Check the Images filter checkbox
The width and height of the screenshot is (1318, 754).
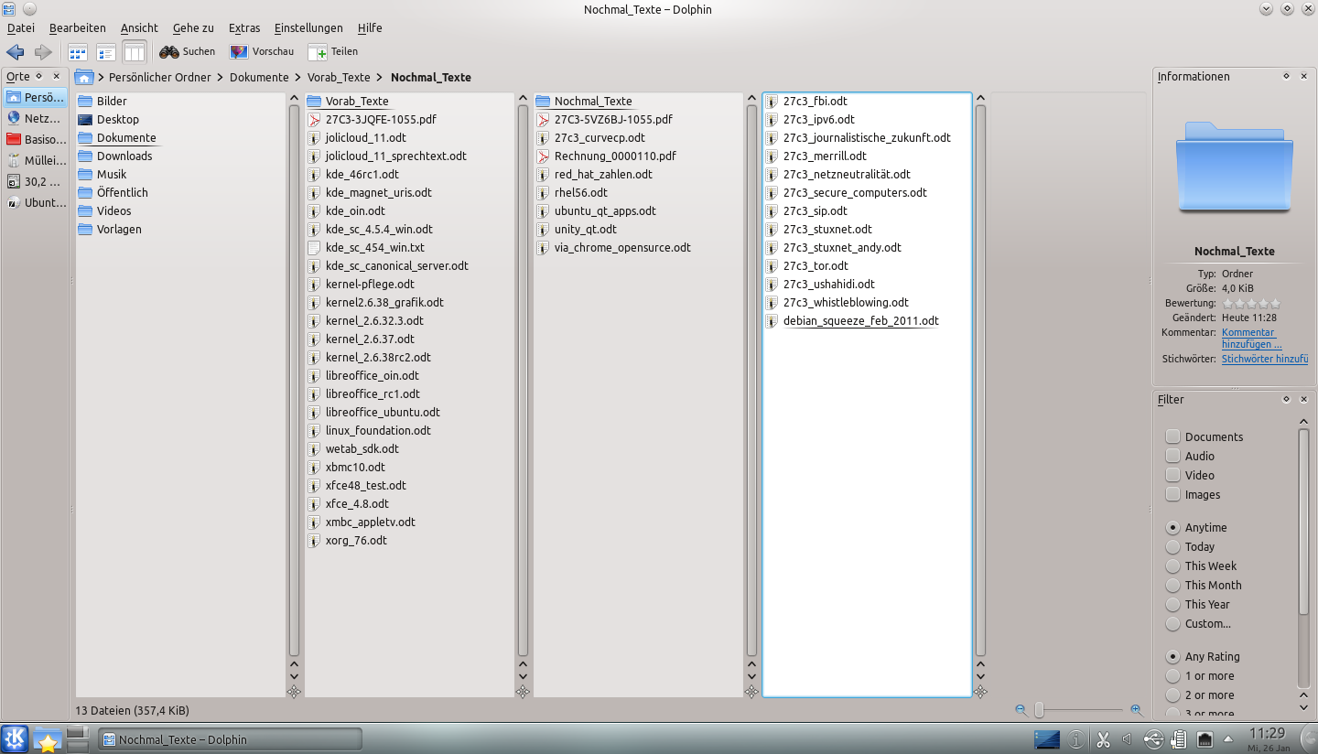[x=1172, y=494]
